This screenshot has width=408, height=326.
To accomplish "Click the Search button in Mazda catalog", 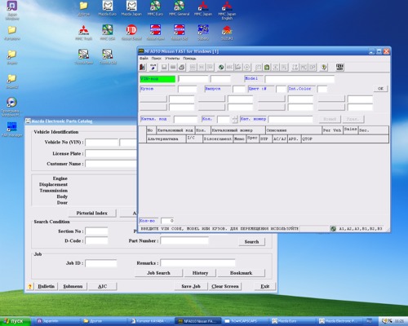I will 251,241.
